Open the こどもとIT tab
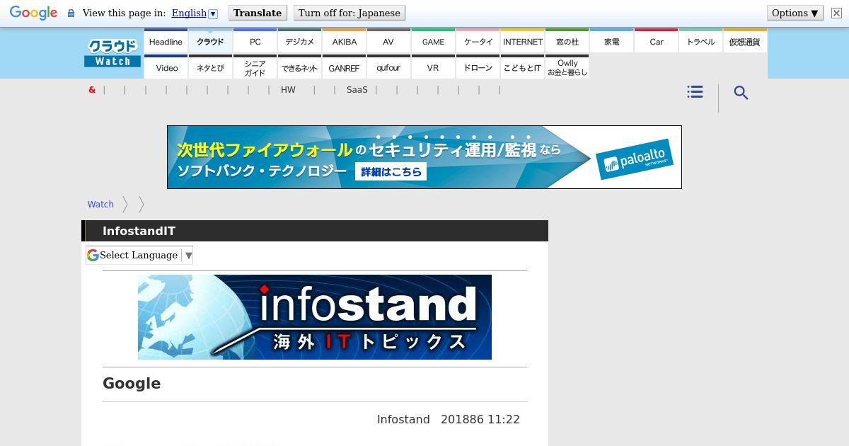849x446 pixels. click(522, 67)
